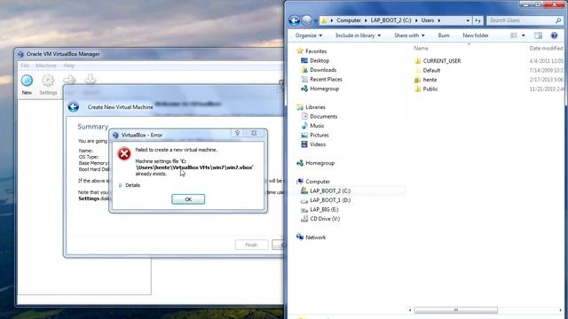Select Pictures library
Viewport: 568px width, 319px height.
[319, 136]
